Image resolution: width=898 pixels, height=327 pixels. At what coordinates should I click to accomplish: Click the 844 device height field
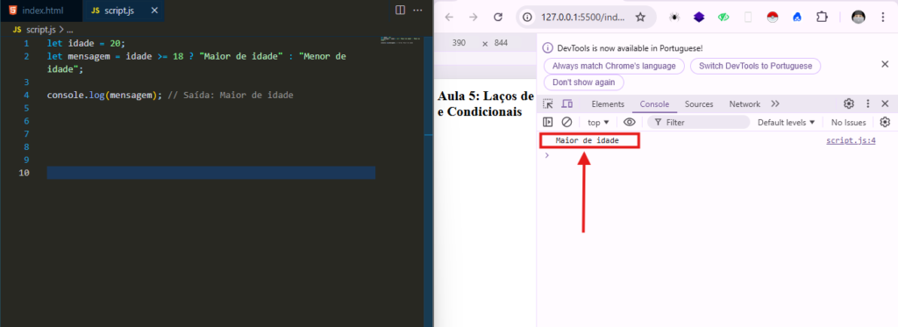(501, 43)
